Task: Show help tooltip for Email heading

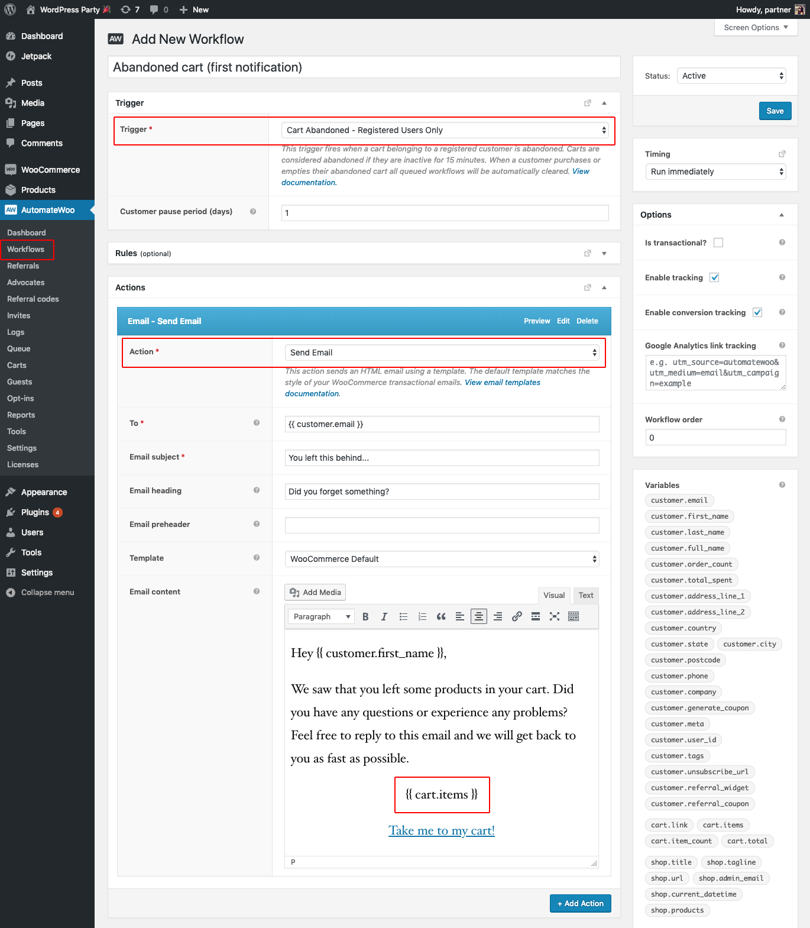Action: (257, 490)
